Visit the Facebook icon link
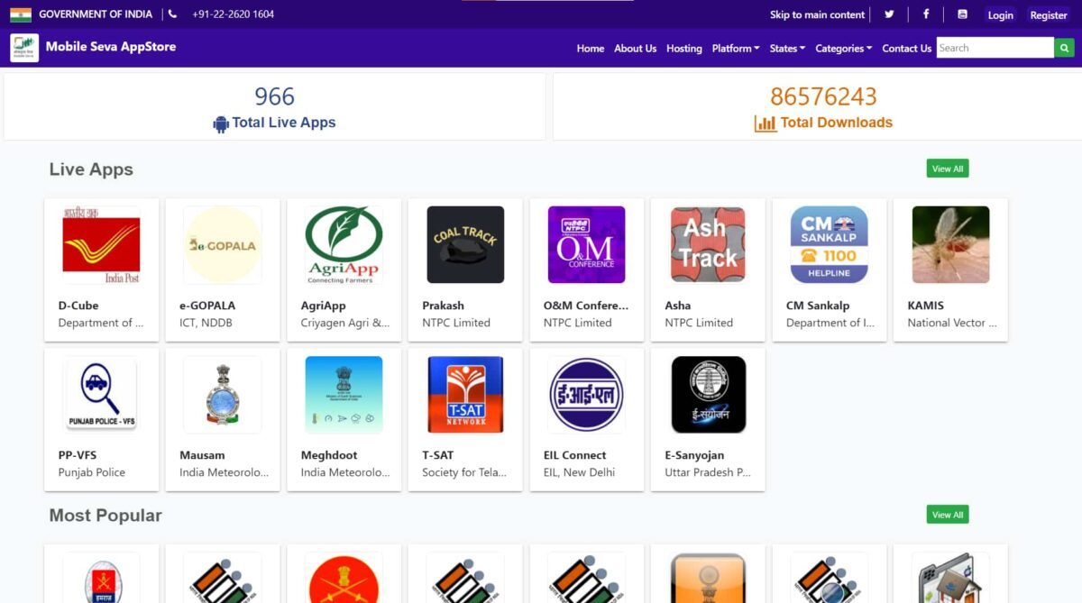This screenshot has width=1082, height=603. [926, 14]
